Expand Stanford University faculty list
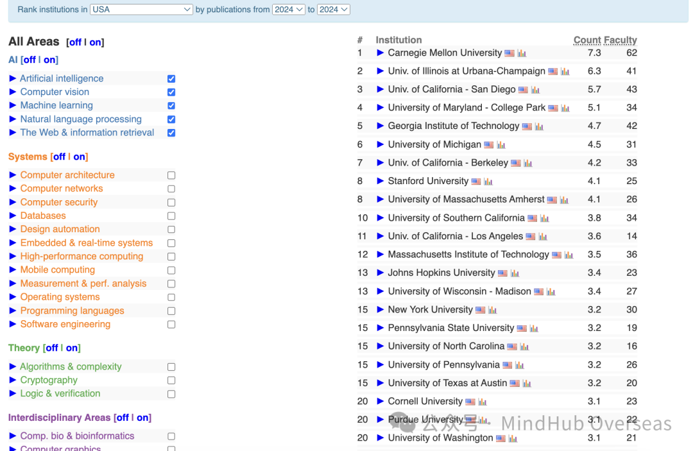The image size is (693, 451). coord(380,181)
